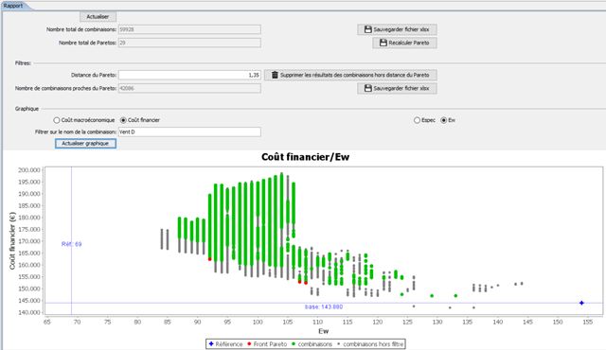This screenshot has width=606, height=350.
Task: Click floppy icon on second Sauvegarder fichier xlsx
Action: (368, 88)
